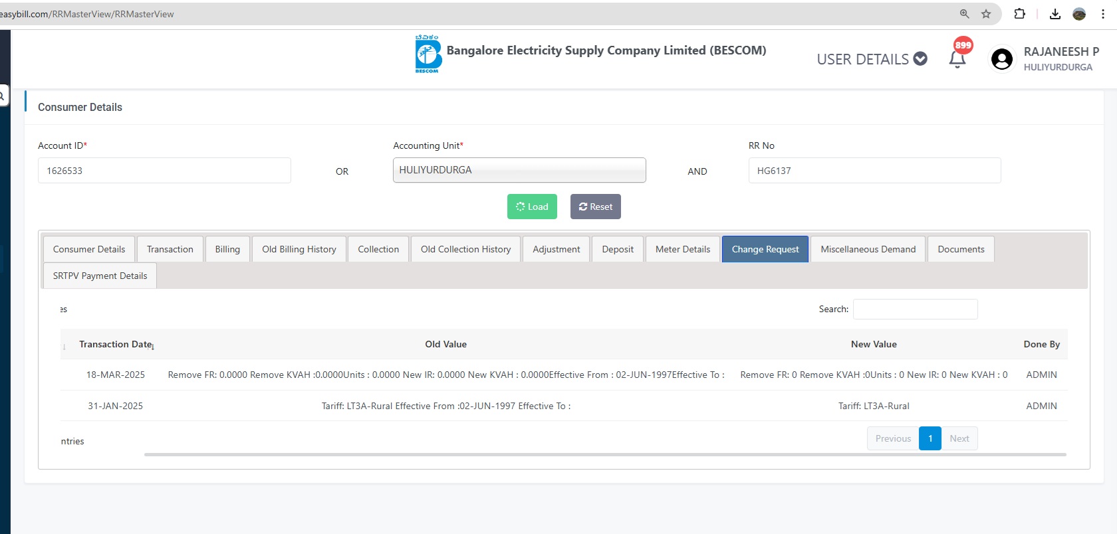Open the Billing tab
Image resolution: width=1117 pixels, height=534 pixels.
click(x=227, y=249)
